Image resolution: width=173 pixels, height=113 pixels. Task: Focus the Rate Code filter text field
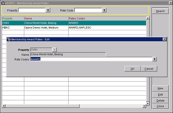(88, 10)
